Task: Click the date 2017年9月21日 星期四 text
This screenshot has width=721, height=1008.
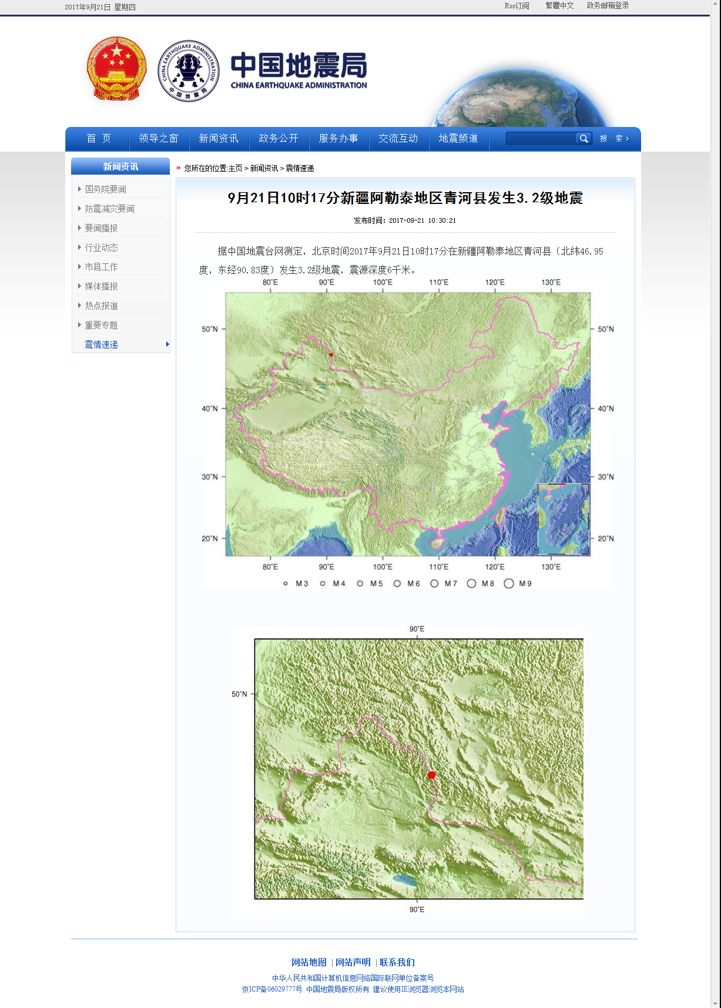Action: tap(100, 7)
